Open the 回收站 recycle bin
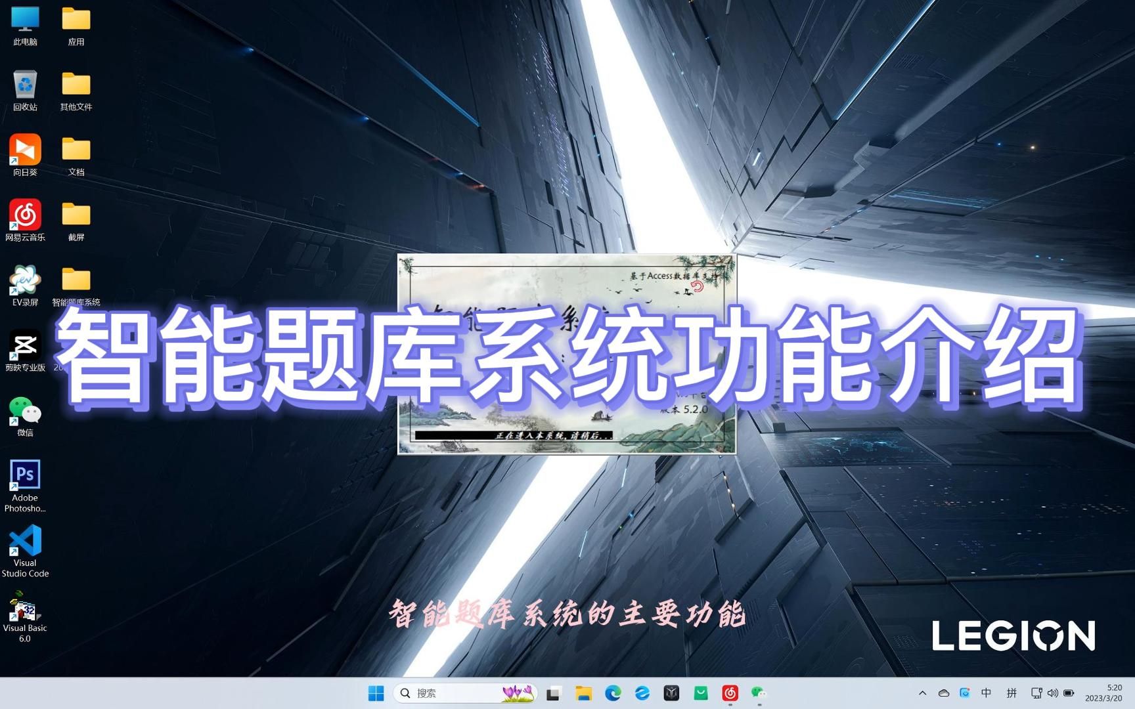This screenshot has height=709, width=1135. pyautogui.click(x=25, y=85)
